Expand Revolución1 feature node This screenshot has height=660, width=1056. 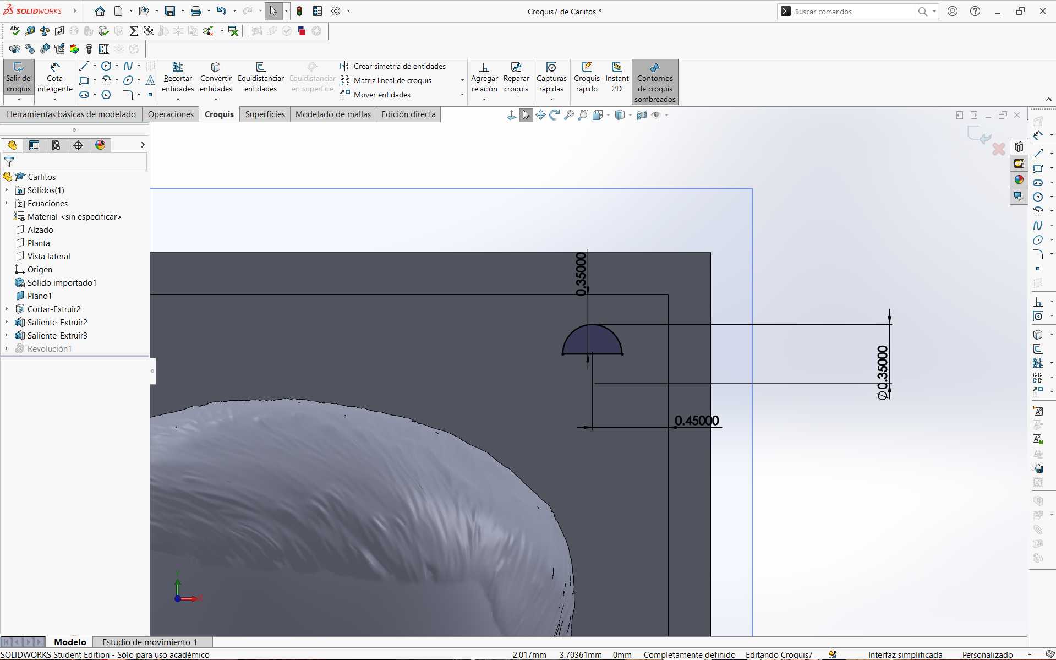click(7, 348)
